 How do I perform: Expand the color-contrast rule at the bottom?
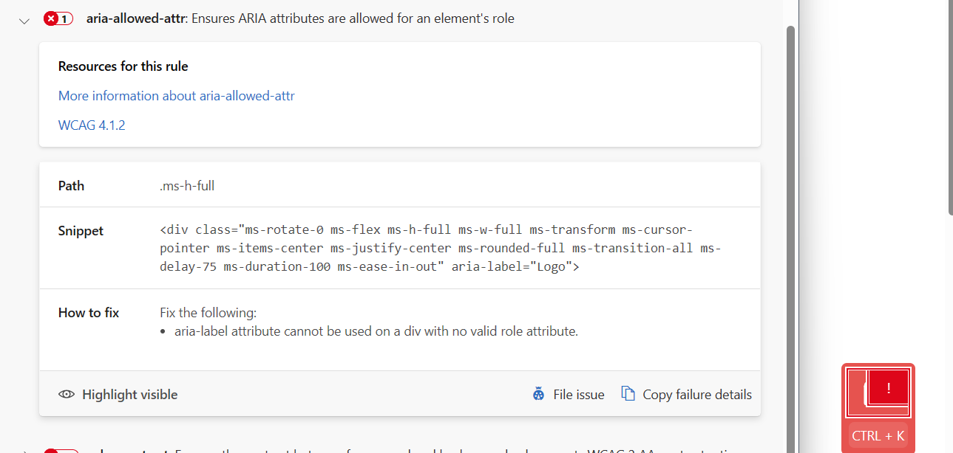point(24,451)
